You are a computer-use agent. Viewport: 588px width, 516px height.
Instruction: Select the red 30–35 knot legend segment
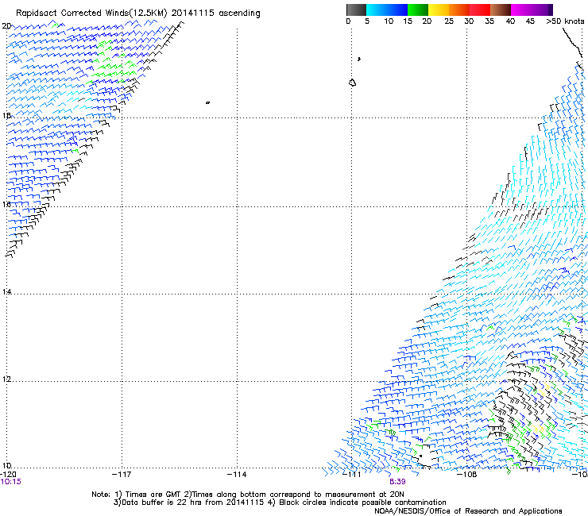[480, 10]
